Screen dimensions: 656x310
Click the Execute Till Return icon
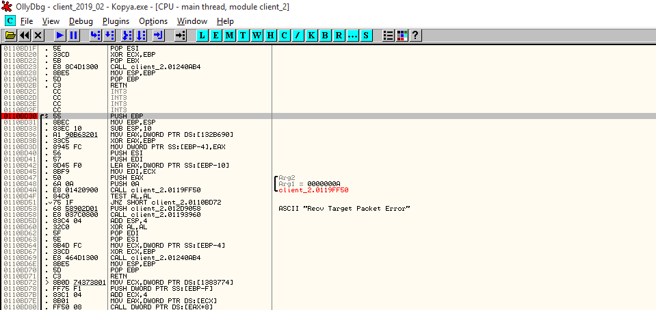[x=159, y=36]
